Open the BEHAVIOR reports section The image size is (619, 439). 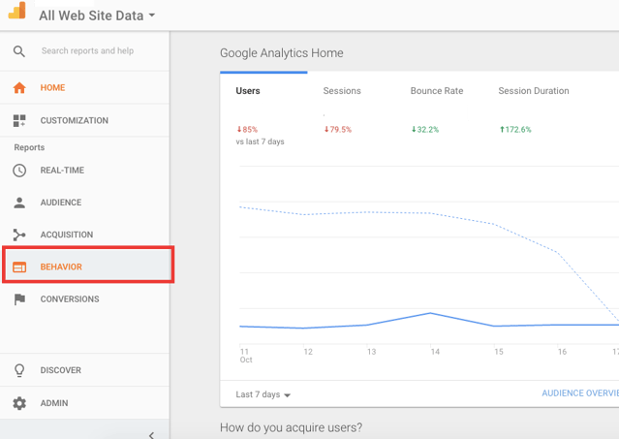88,265
